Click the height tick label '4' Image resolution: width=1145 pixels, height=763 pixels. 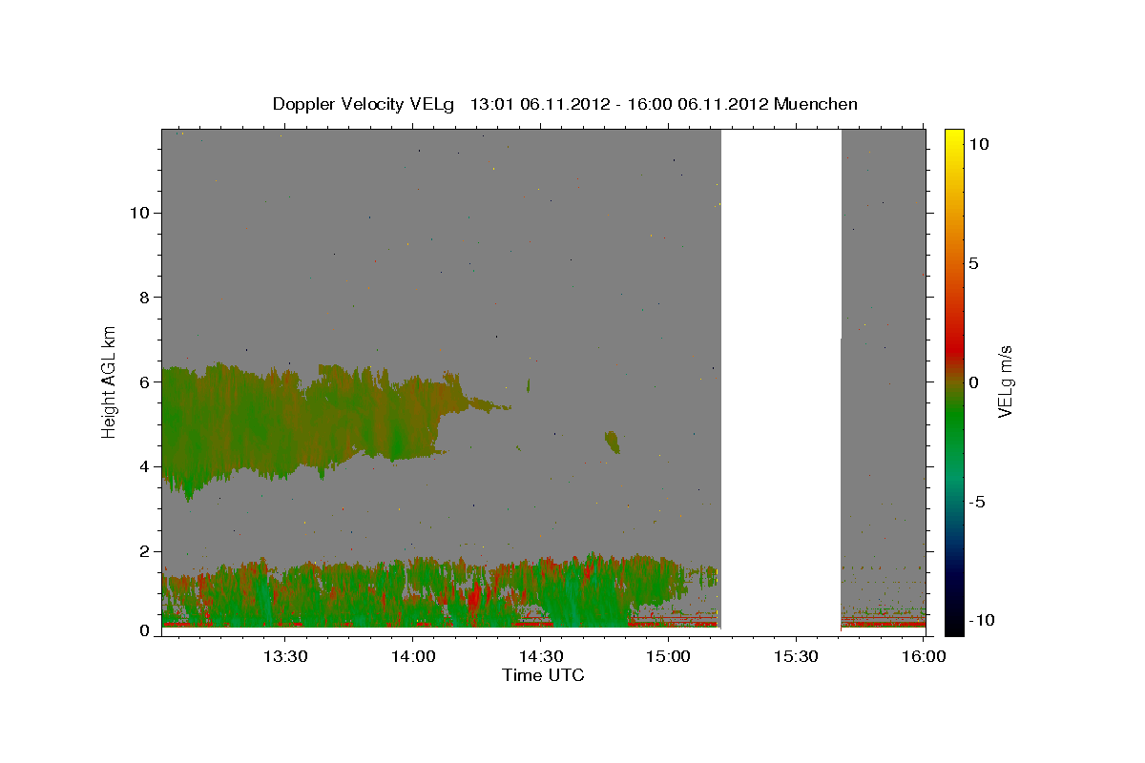click(x=145, y=466)
